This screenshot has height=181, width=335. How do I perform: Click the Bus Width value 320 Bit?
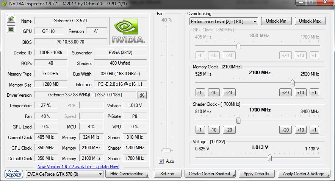pos(120,74)
